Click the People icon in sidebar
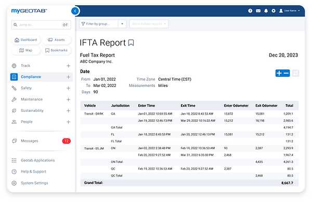 pos(14,122)
